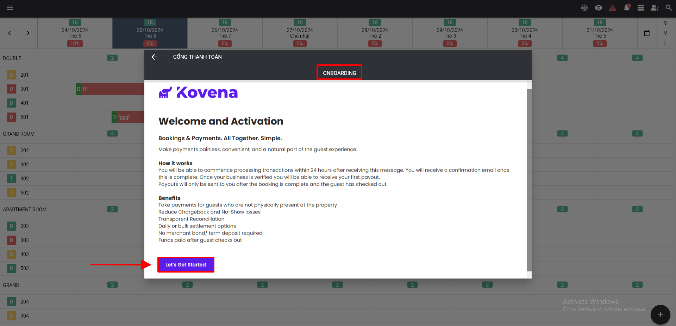Select room number 503 row label

pos(24,268)
